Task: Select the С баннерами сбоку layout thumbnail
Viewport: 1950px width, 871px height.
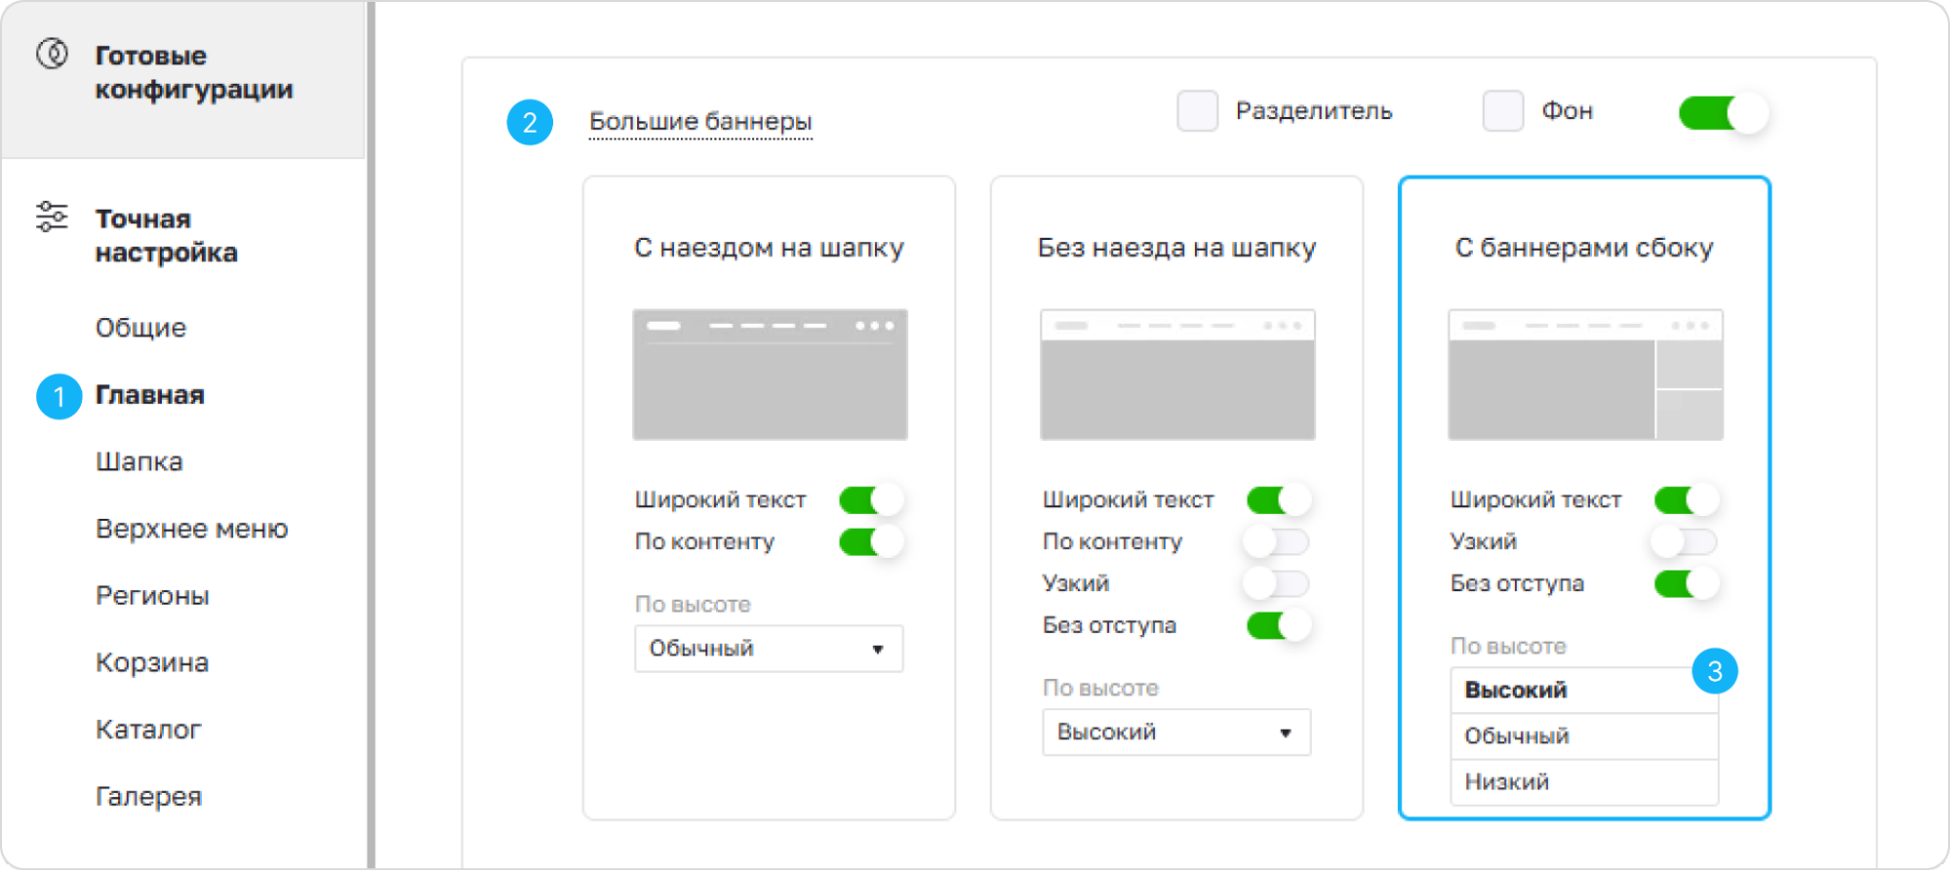Action: tap(1585, 375)
